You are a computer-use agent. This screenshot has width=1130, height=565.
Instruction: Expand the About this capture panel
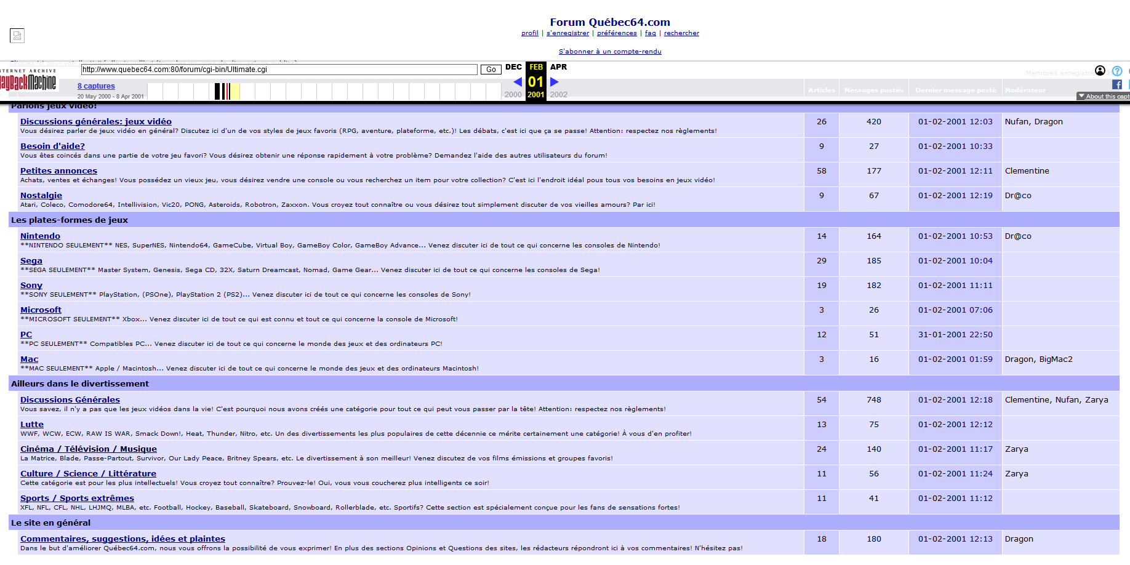point(1103,96)
